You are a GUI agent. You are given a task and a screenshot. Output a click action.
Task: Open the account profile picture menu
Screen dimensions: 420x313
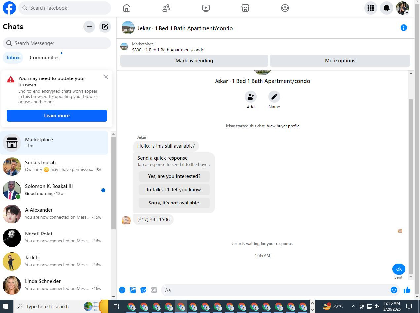click(402, 8)
